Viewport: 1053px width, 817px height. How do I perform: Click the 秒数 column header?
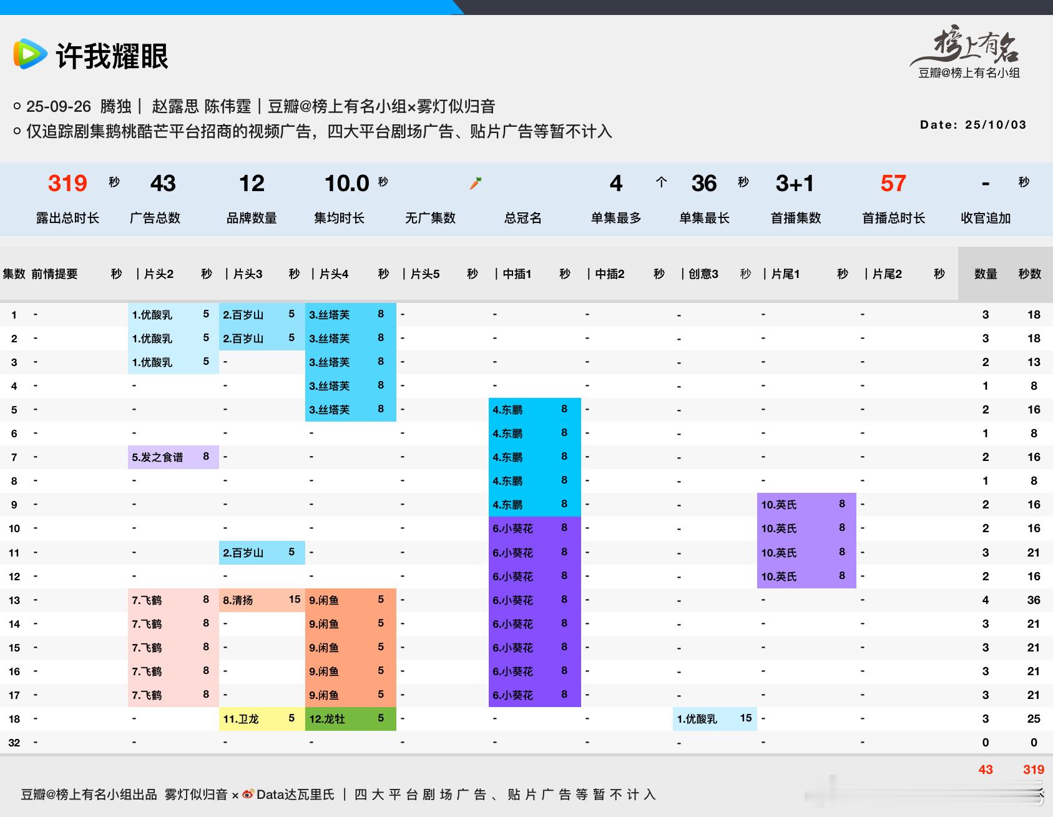pos(1029,274)
